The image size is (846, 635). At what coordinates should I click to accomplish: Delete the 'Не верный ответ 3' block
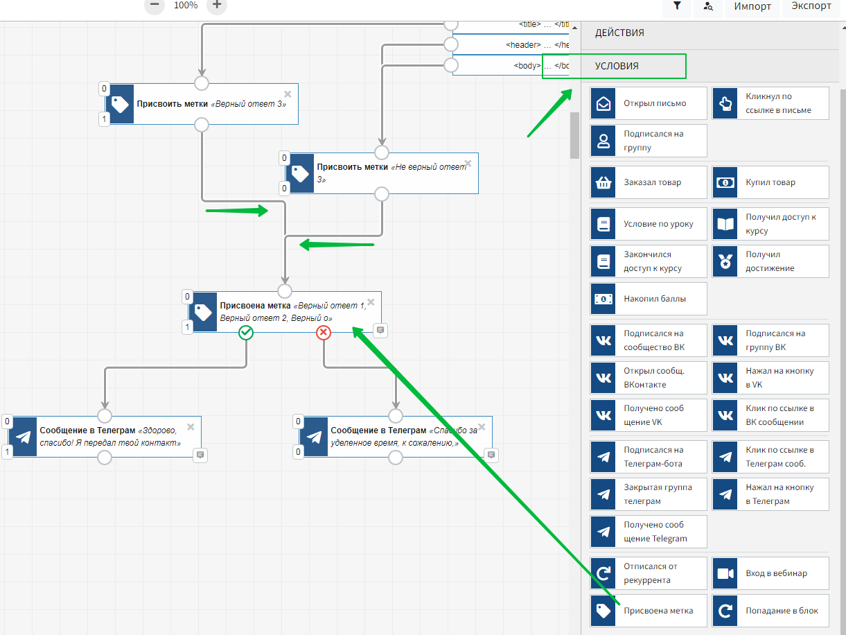coord(468,164)
